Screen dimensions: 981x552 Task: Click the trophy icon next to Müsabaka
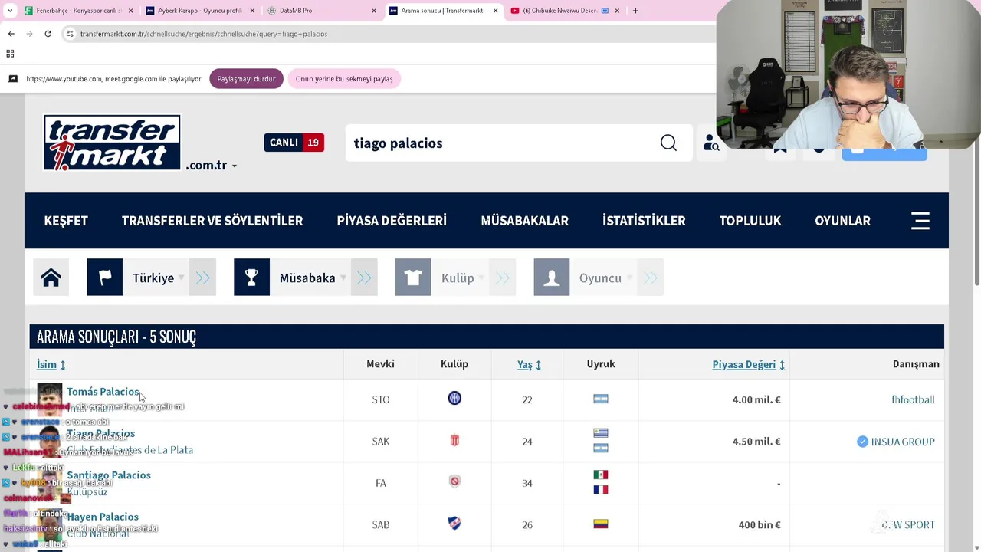[x=251, y=278]
